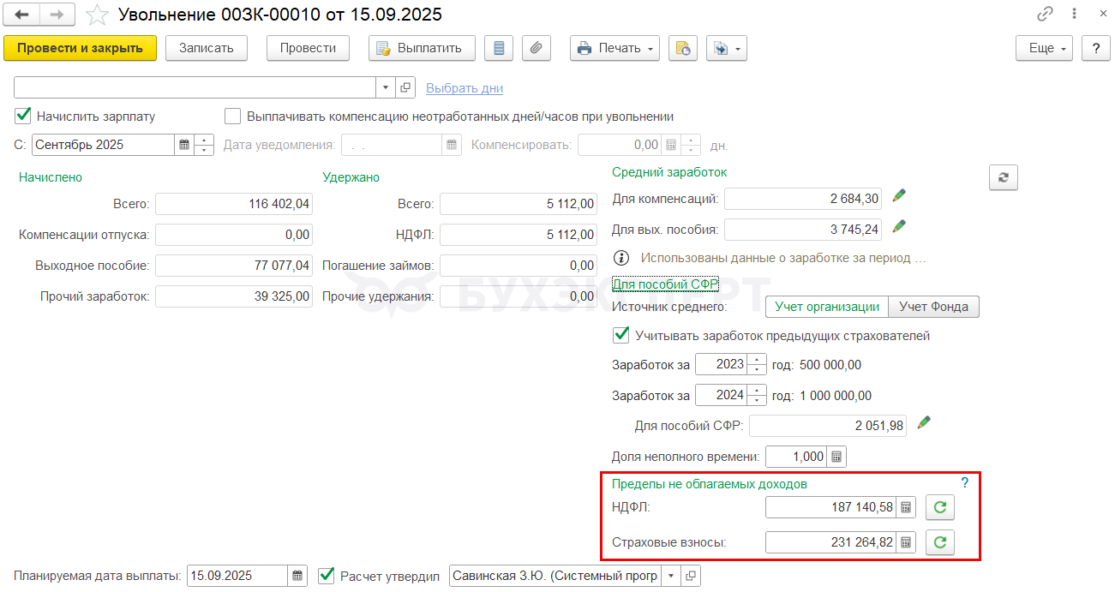Viewport: 1115px width, 592px height.
Task: Edit average earnings for Для вых. пособия pencil
Action: pos(898,227)
